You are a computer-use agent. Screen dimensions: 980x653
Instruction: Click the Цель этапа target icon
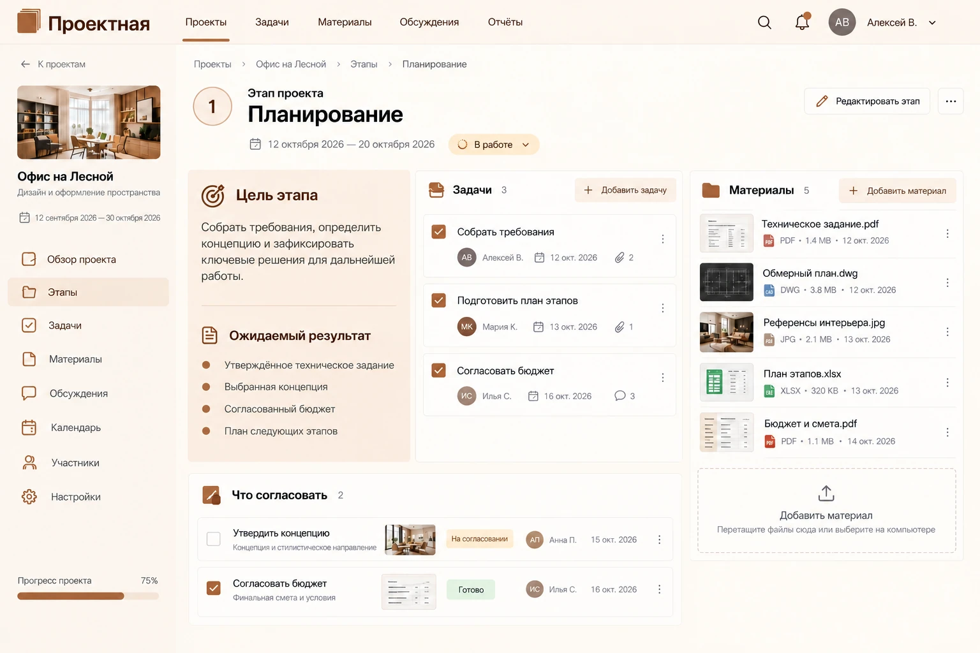click(212, 196)
